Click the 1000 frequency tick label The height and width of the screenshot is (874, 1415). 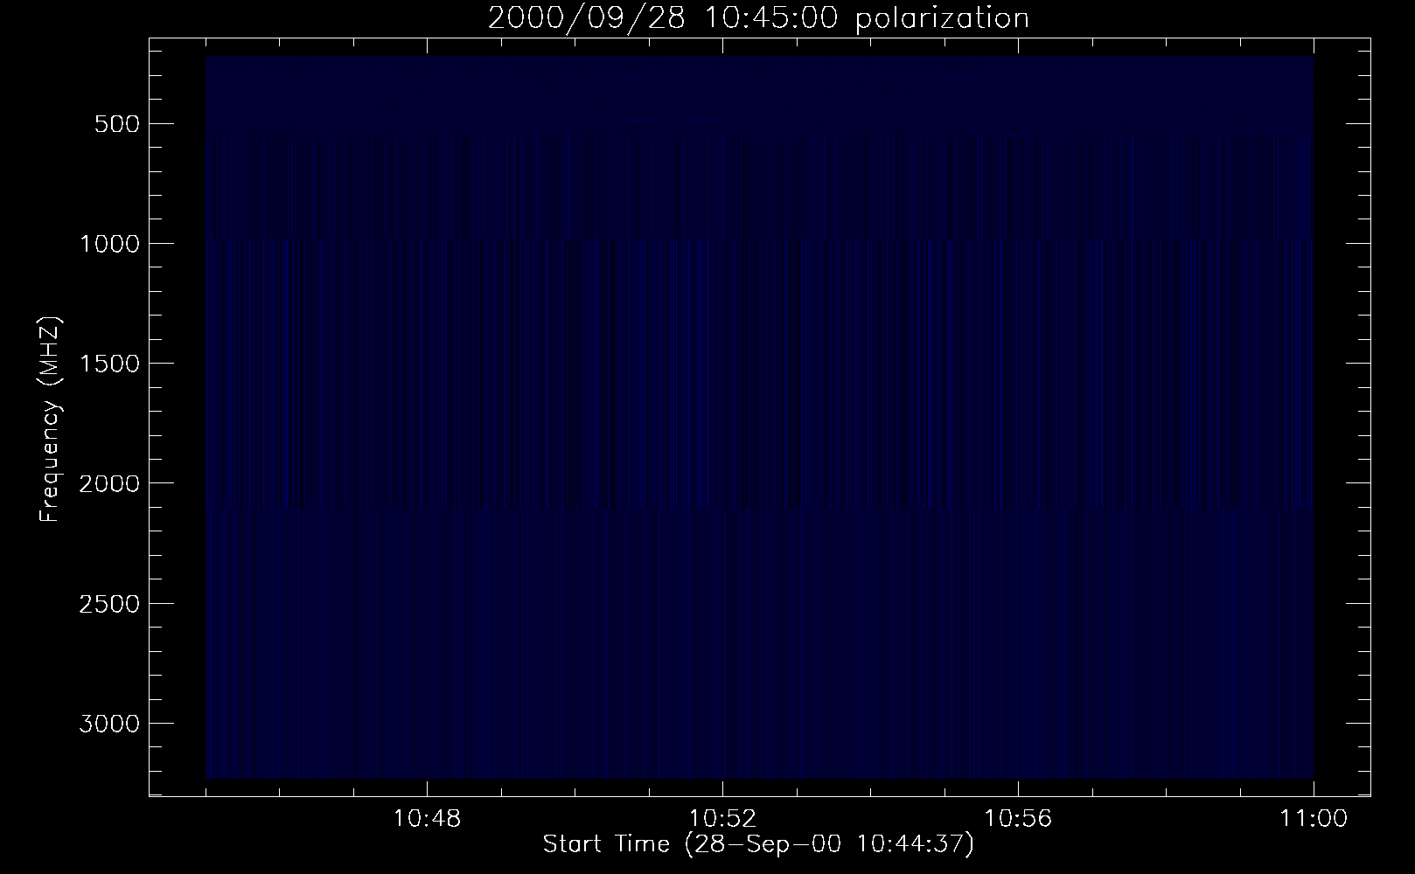point(108,243)
